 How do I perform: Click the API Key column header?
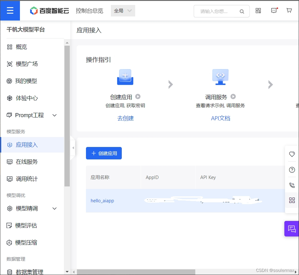click(208, 177)
